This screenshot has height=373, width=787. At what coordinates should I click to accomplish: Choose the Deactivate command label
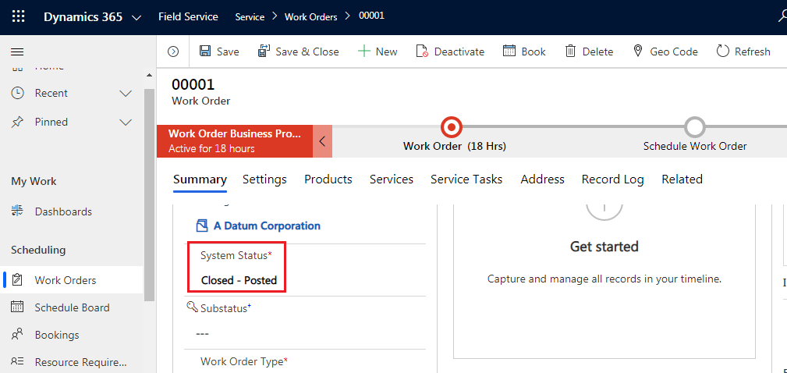coord(459,52)
